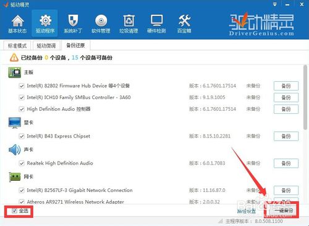Click the 驱动精灵 title bar app icon
The height and width of the screenshot is (226, 309).
6,4
